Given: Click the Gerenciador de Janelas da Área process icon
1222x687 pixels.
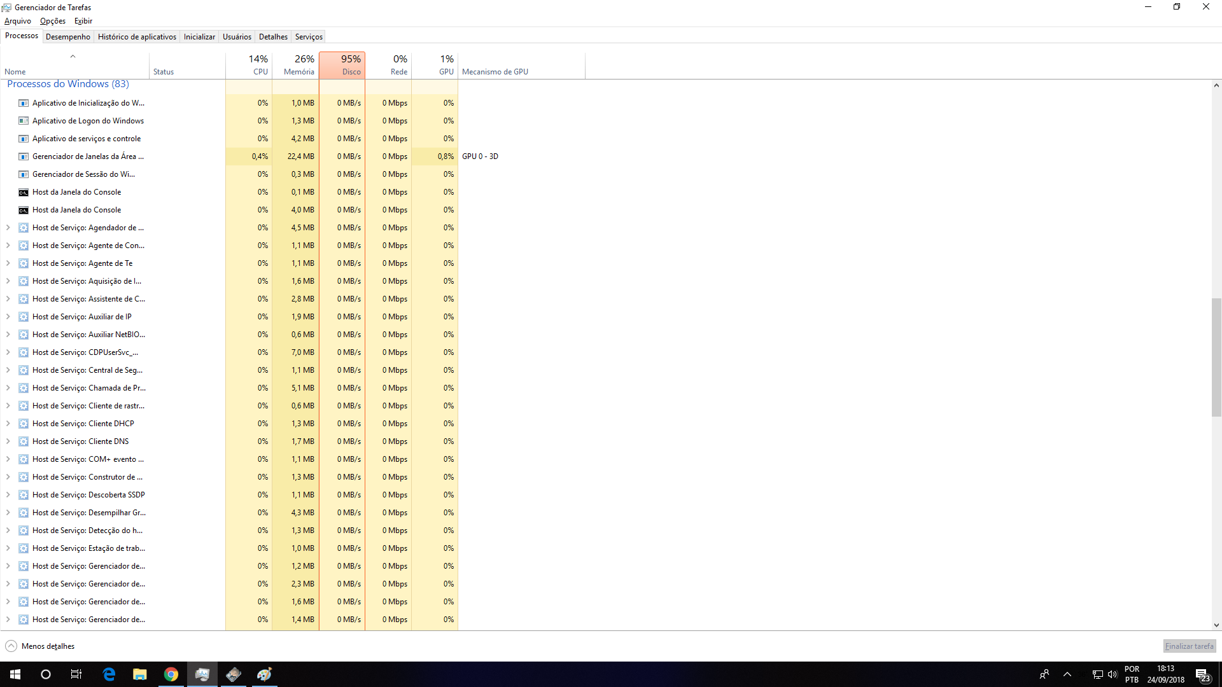Looking at the screenshot, I should point(24,156).
